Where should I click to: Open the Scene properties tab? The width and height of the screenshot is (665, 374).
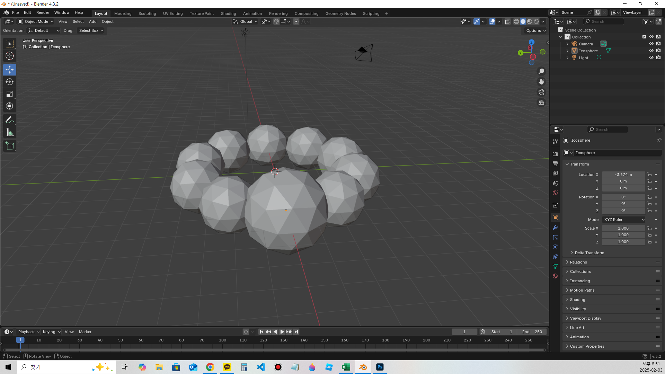[555, 183]
